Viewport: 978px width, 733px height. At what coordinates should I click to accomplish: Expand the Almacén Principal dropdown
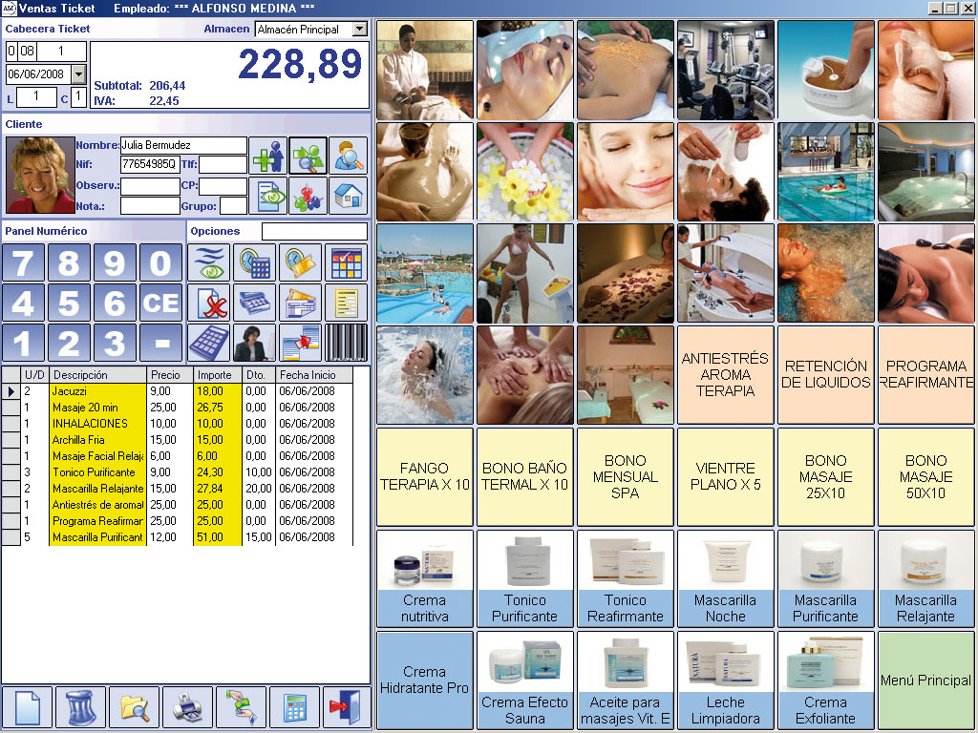(x=360, y=30)
